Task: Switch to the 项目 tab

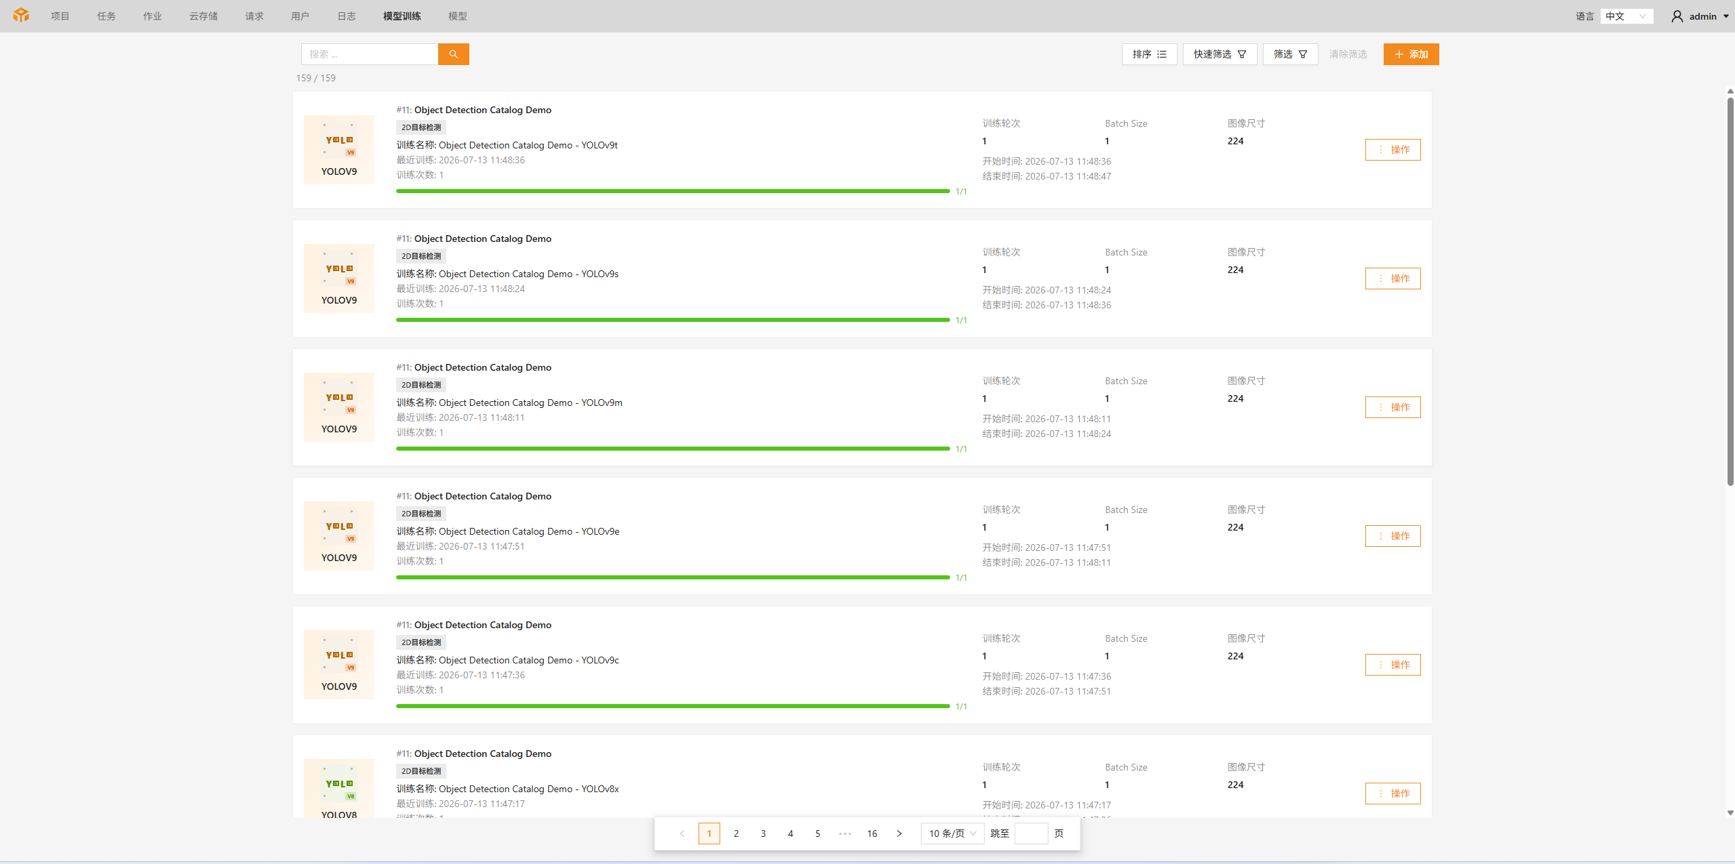Action: (x=60, y=16)
